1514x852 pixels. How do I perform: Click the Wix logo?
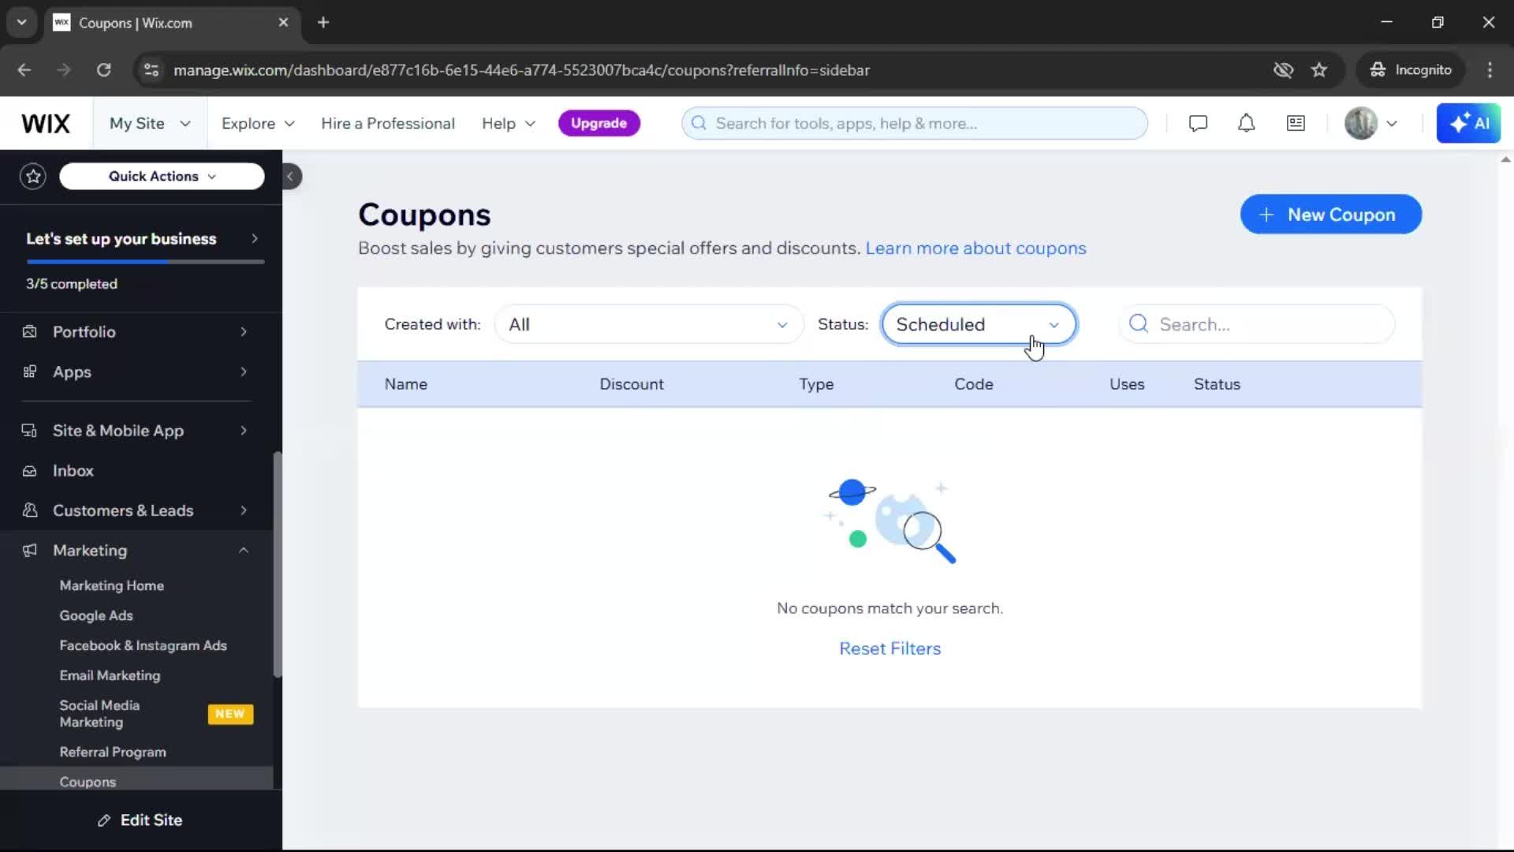[x=46, y=124]
